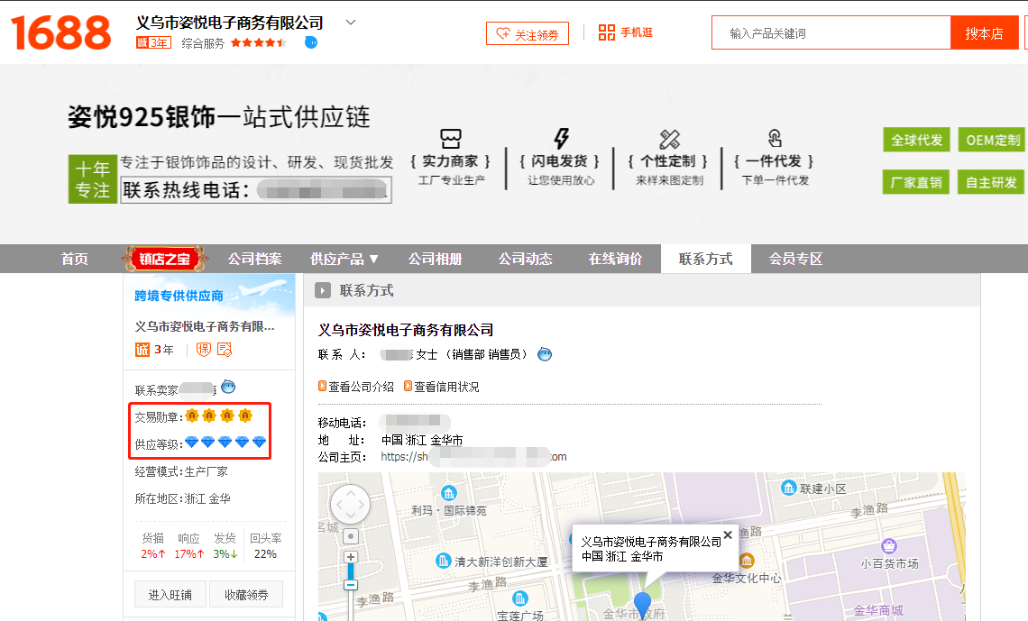Open the 镇店之宝 tab
This screenshot has height=621, width=1028.
[164, 259]
